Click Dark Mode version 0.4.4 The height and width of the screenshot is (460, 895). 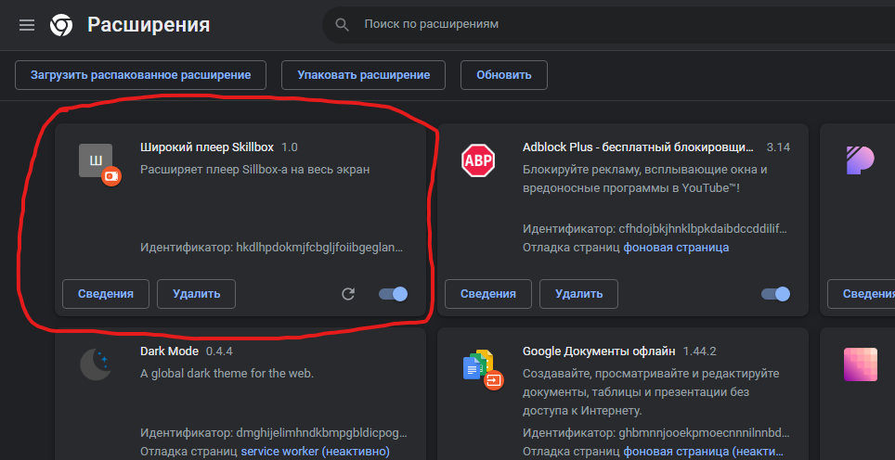click(219, 351)
